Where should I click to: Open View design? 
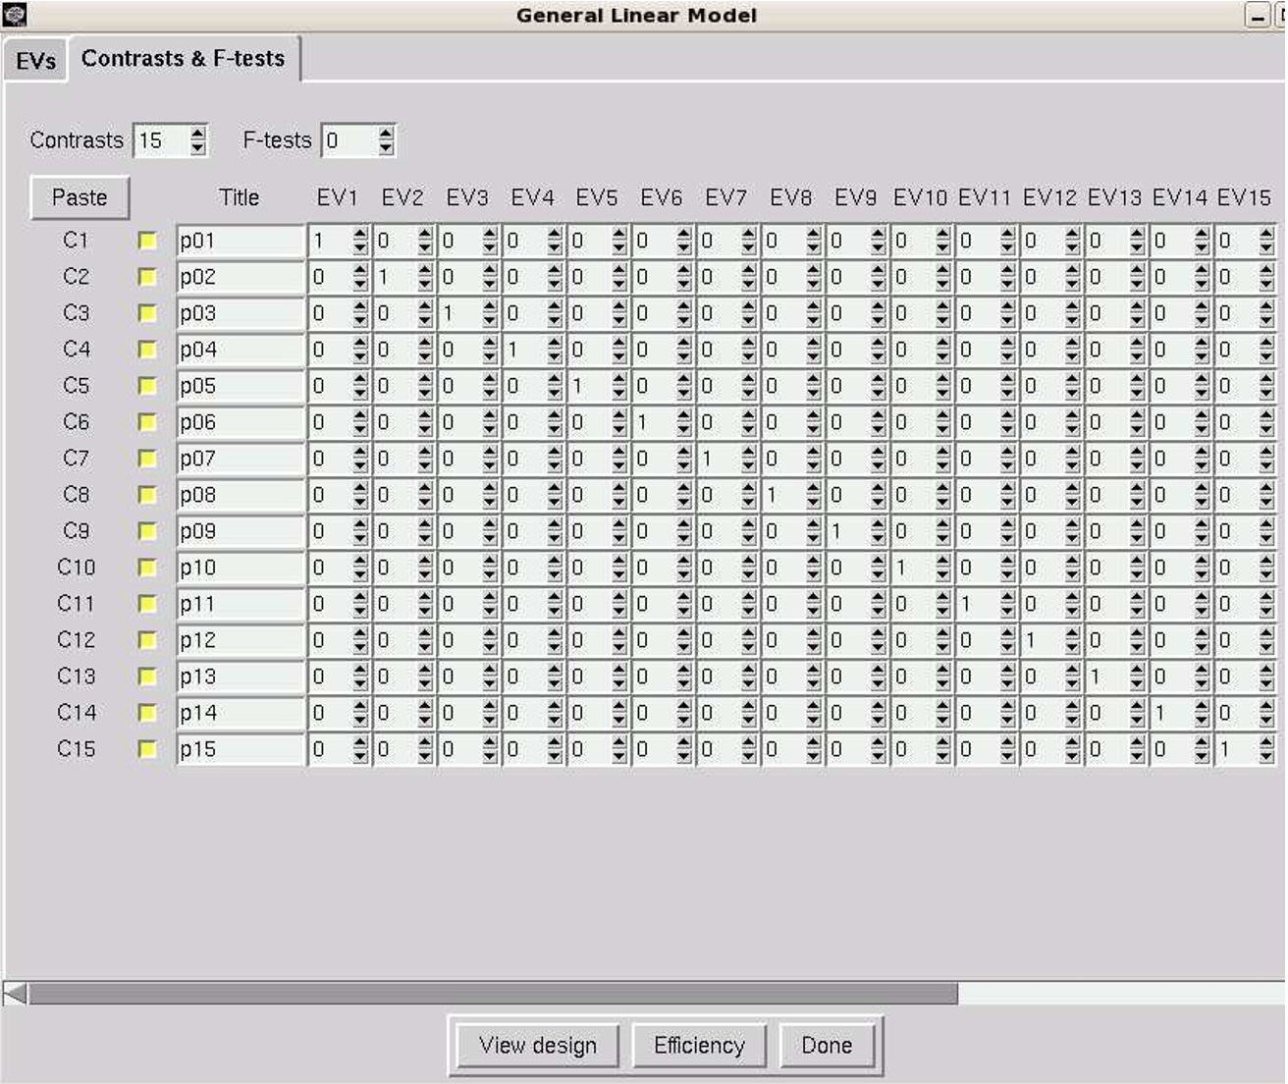pos(538,1046)
